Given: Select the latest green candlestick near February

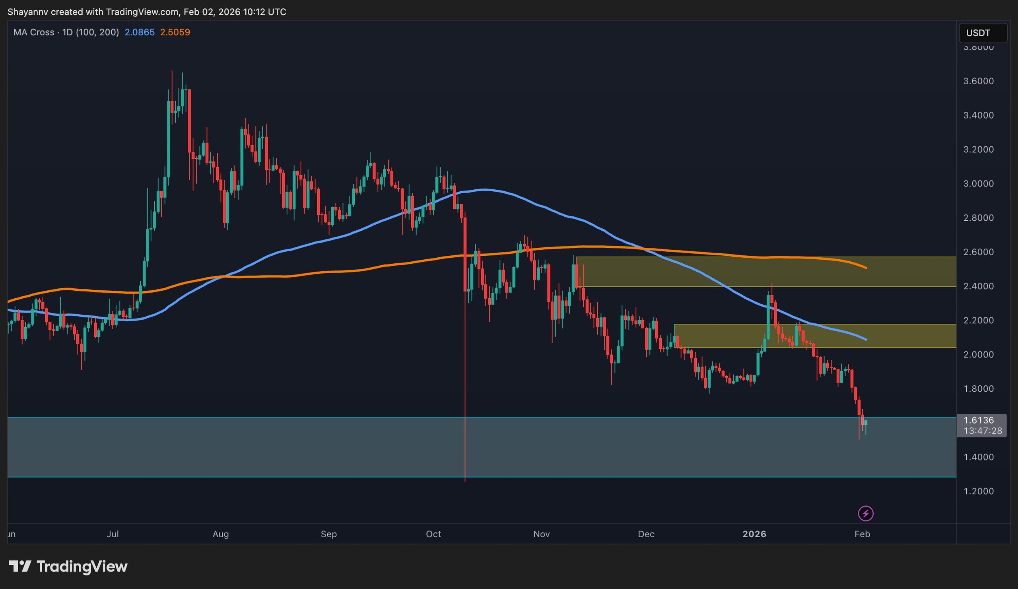Looking at the screenshot, I should pos(866,423).
